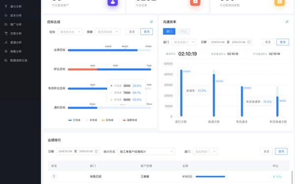This screenshot has height=184, width=295.
Task: Click 销售四部 department cell
Action: tap(95, 177)
